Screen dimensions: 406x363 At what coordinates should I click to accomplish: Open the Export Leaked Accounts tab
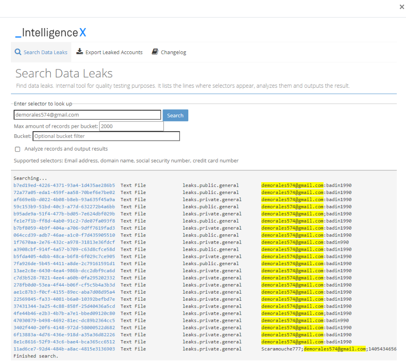tap(113, 52)
